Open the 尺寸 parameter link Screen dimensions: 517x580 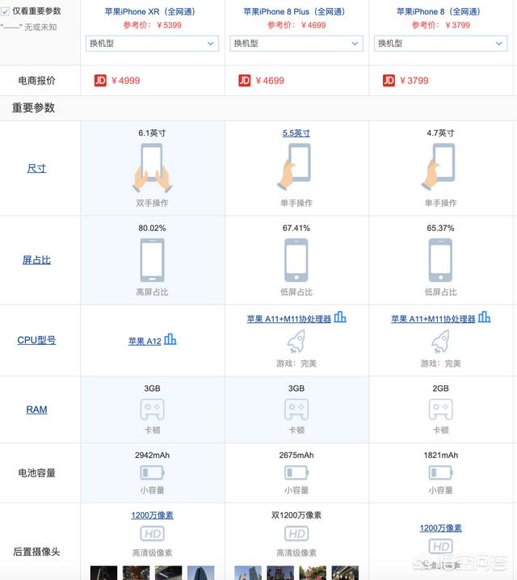pos(36,168)
